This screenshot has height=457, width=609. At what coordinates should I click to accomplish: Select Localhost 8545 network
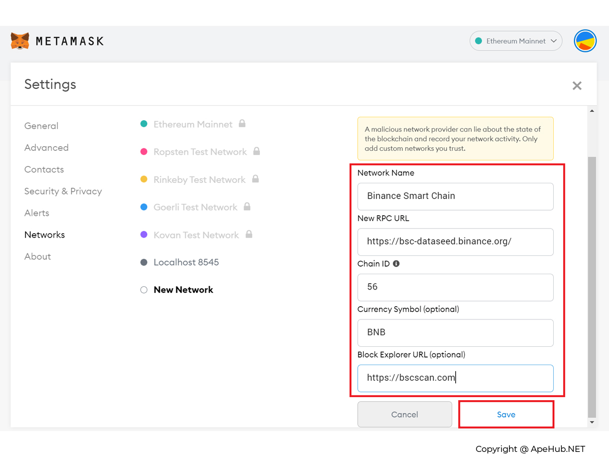click(x=186, y=263)
